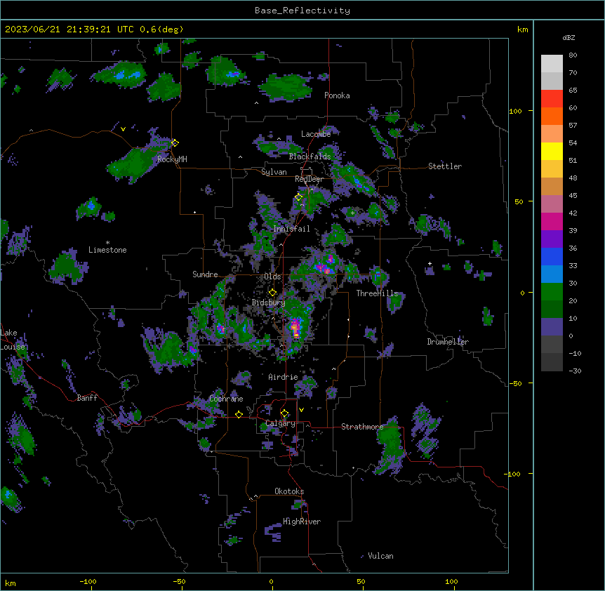605x591 pixels.
Task: Click the intense echo cell northeast of Olds
Action: click(325, 265)
